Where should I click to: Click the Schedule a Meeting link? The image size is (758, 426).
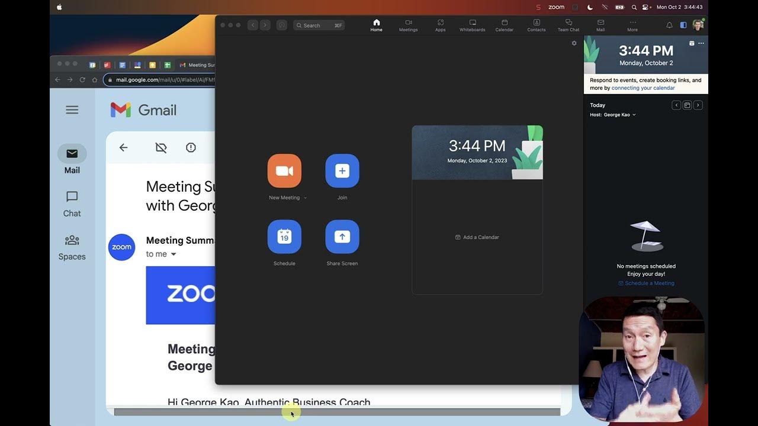pos(646,283)
